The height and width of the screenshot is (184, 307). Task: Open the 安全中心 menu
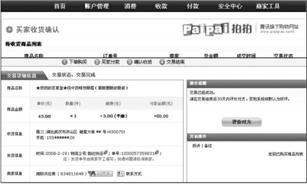tap(230, 6)
